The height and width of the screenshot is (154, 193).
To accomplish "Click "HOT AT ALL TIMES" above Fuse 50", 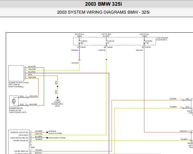I will tap(79, 35).
